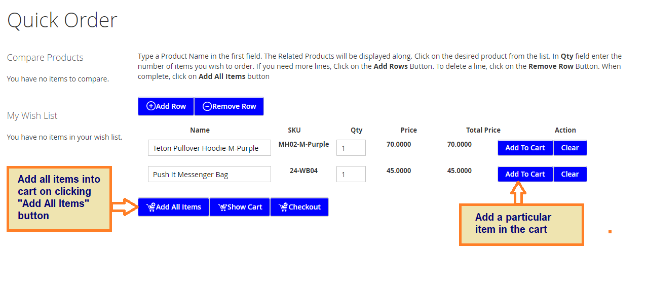Click the Remove Row button label
646x293 pixels.
[234, 106]
